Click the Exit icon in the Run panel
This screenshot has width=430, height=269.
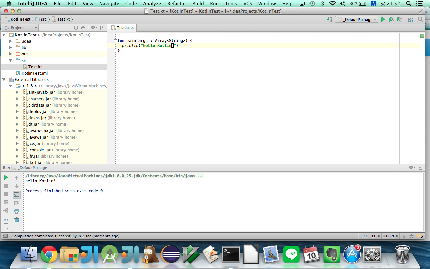tap(6, 211)
